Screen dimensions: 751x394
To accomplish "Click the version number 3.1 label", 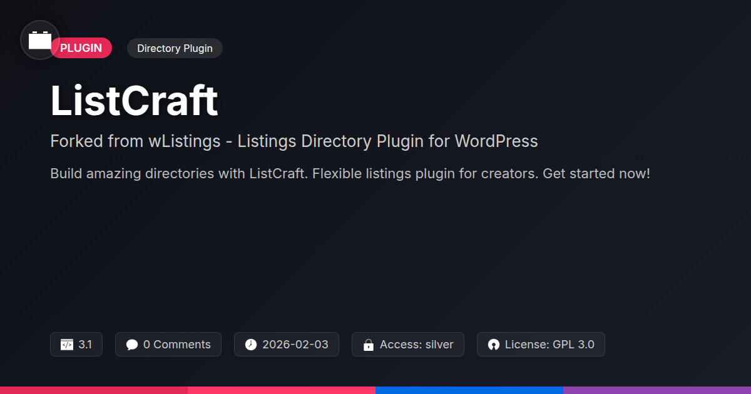I will [85, 345].
